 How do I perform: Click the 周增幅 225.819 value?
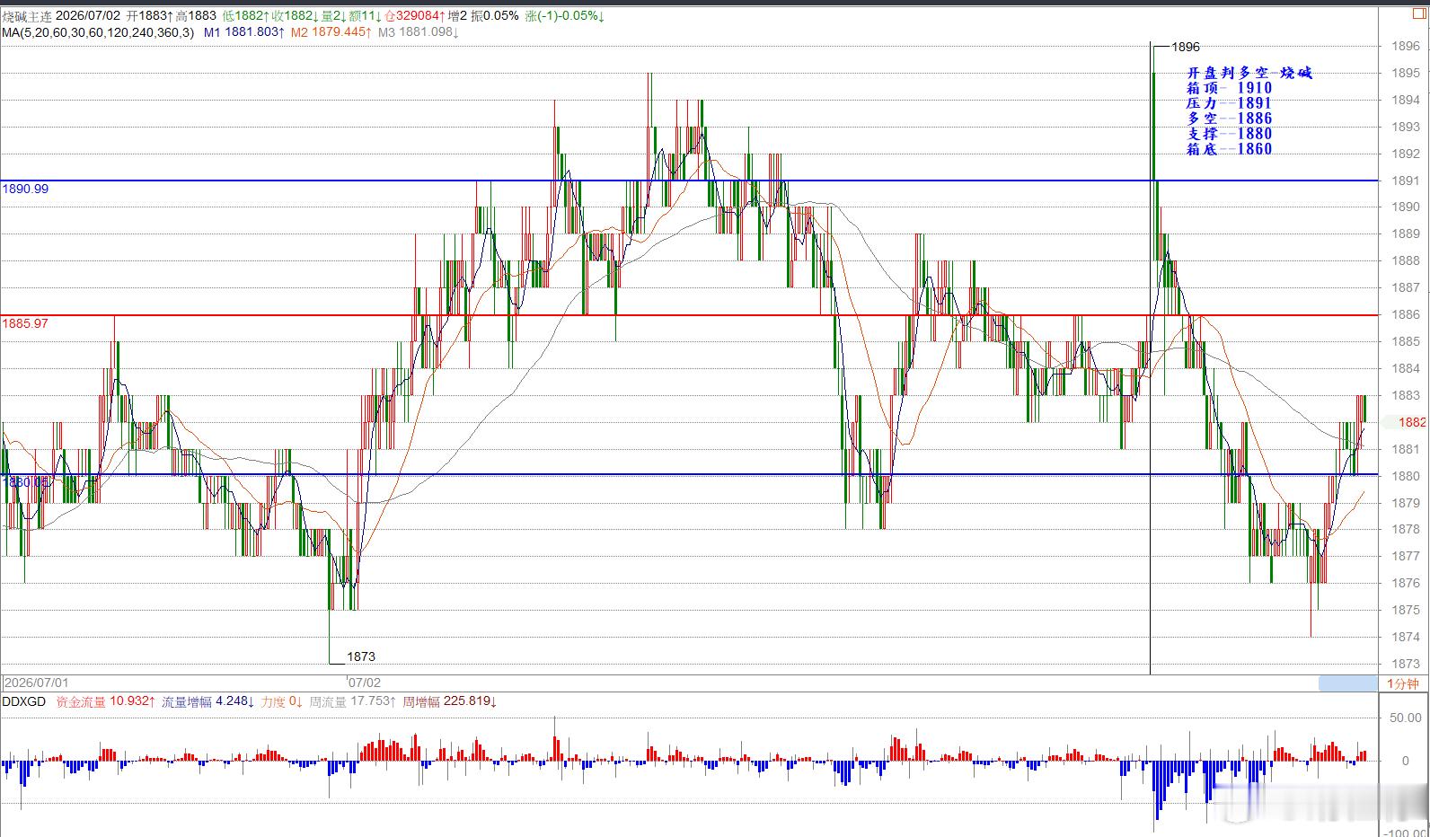[x=450, y=701]
